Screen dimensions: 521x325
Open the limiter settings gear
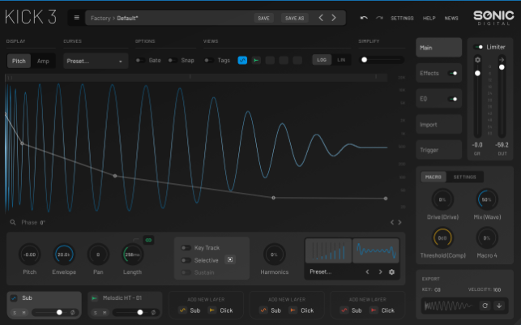(477, 60)
